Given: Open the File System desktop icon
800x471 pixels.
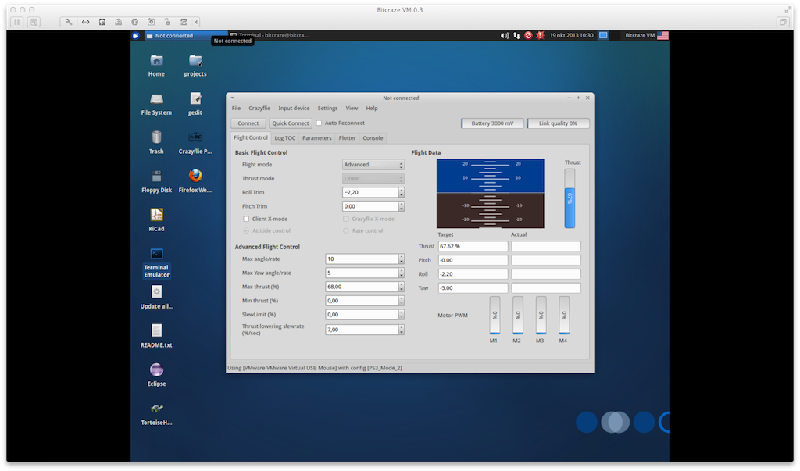Looking at the screenshot, I should point(156,99).
